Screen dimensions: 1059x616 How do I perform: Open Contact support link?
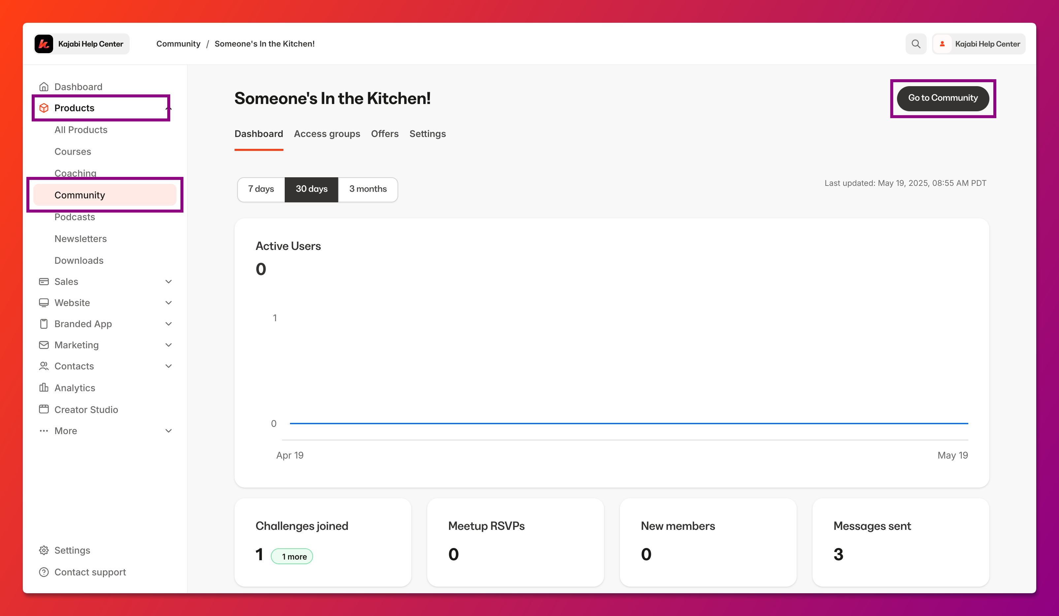90,572
